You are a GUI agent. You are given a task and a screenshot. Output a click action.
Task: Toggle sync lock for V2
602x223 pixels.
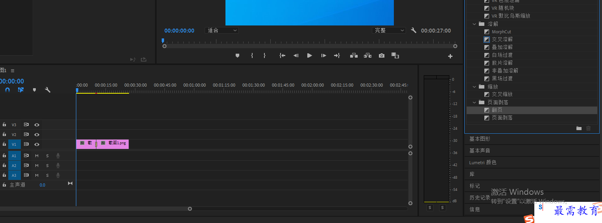coord(26,134)
